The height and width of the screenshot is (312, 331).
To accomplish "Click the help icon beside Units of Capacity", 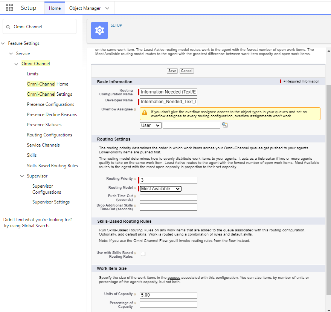I will coord(135,294).
